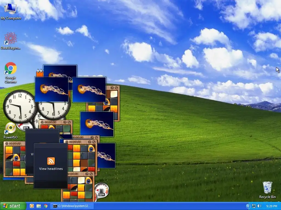
Task: Click the jellyfish slideshow covering the top-right puzzle gadget
Action: tap(89, 90)
